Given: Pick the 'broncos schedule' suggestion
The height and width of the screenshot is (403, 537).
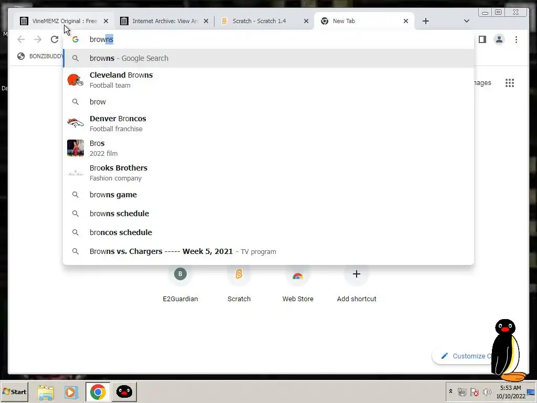Looking at the screenshot, I should [x=268, y=232].
